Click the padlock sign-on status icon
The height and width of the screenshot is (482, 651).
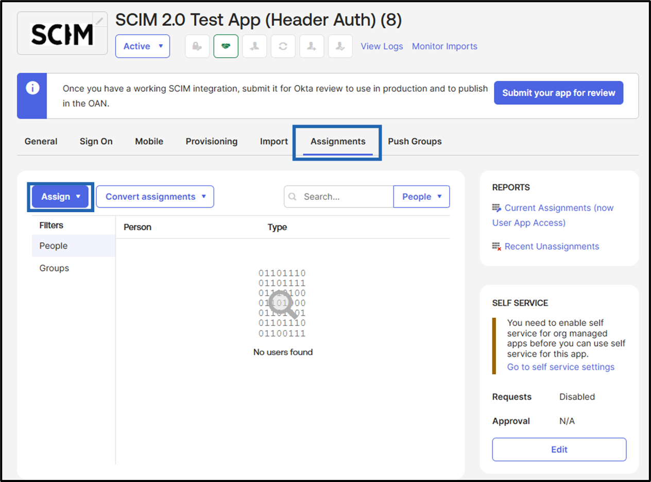197,46
